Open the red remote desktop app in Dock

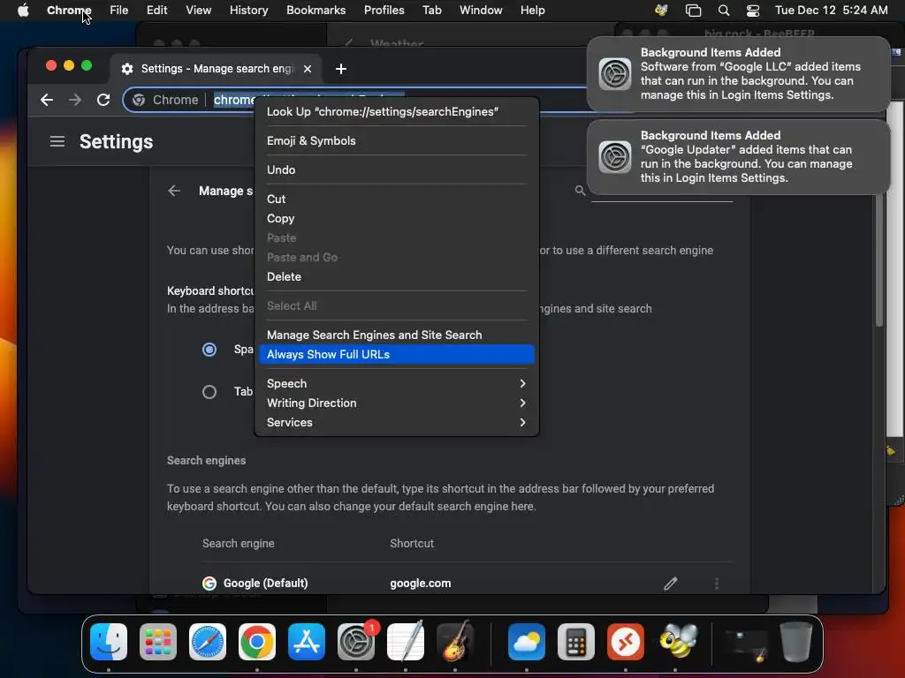pos(626,642)
